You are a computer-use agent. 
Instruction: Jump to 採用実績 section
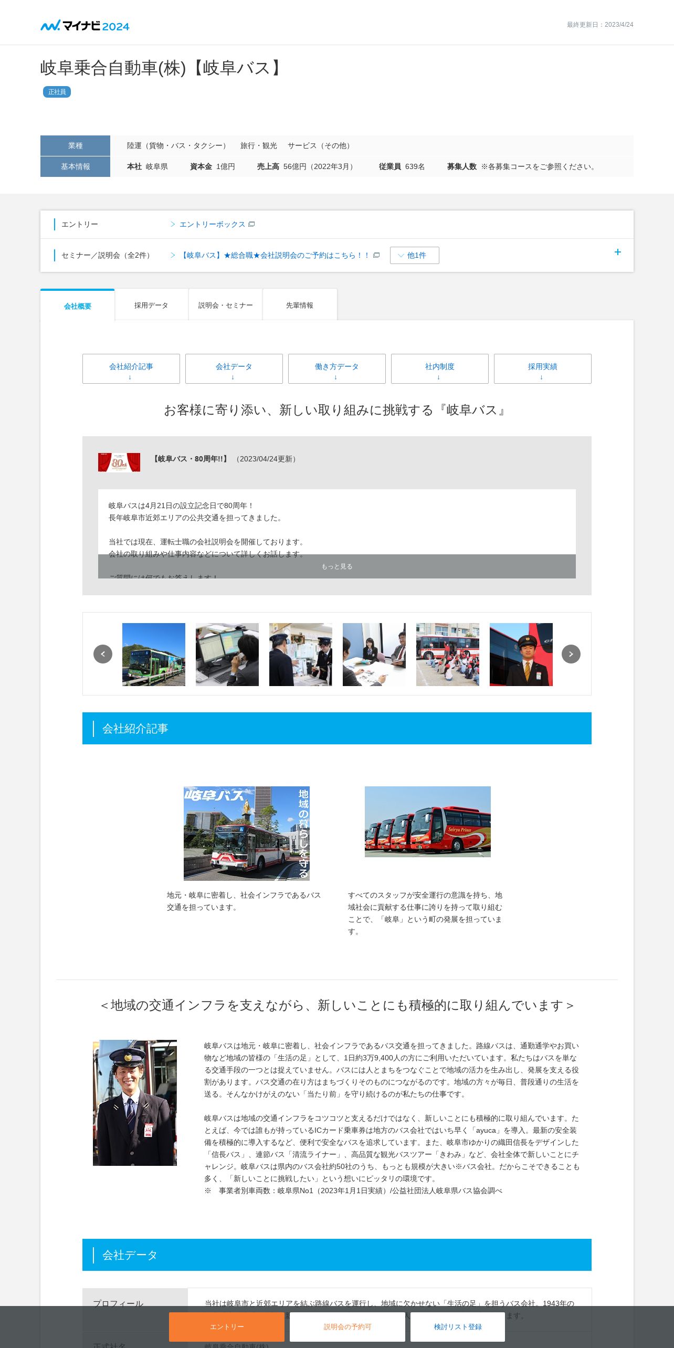pyautogui.click(x=543, y=368)
